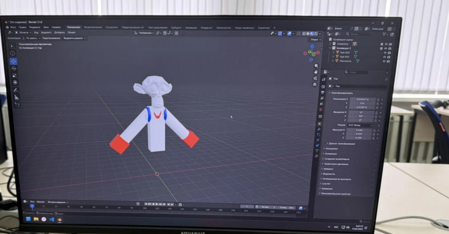The image size is (449, 234).
Task: Open the Windows Start button on taskbar
Action: [29, 219]
